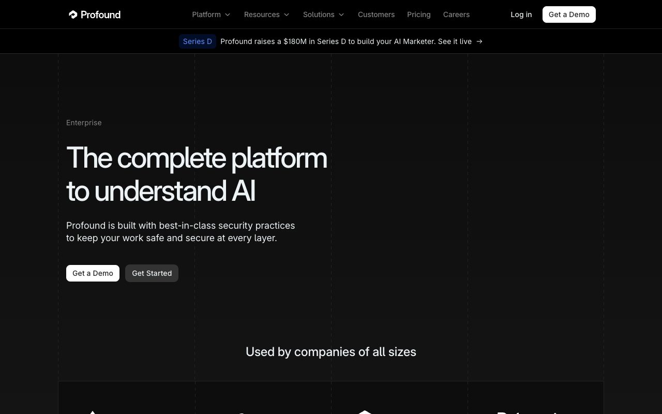Click the hero Get a Demo button
Screen dimensions: 662x414
point(93,273)
